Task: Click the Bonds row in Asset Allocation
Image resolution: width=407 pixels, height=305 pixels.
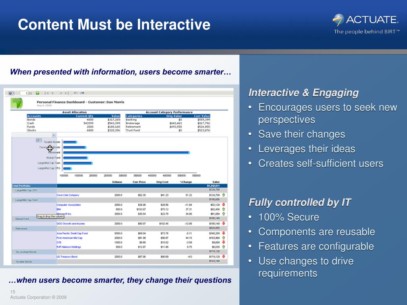Action: tap(74, 120)
